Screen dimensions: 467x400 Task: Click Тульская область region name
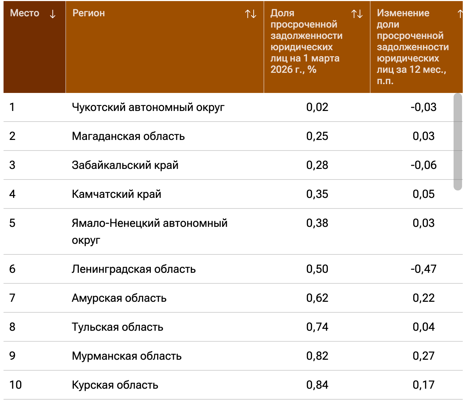pos(117,327)
